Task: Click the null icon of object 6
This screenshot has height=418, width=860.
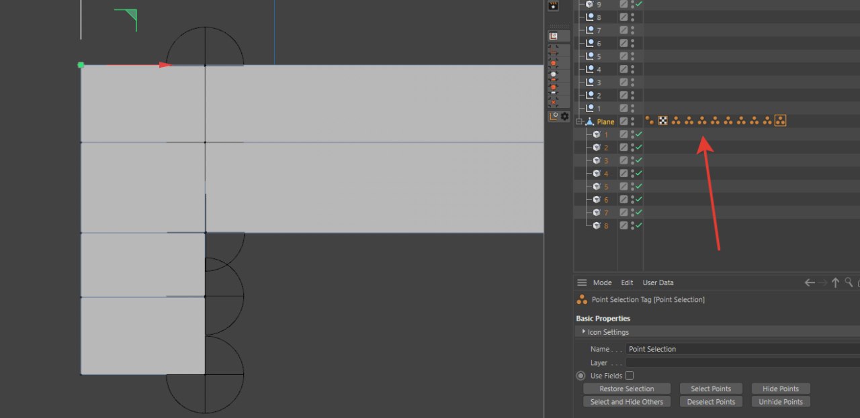Action: click(x=590, y=44)
